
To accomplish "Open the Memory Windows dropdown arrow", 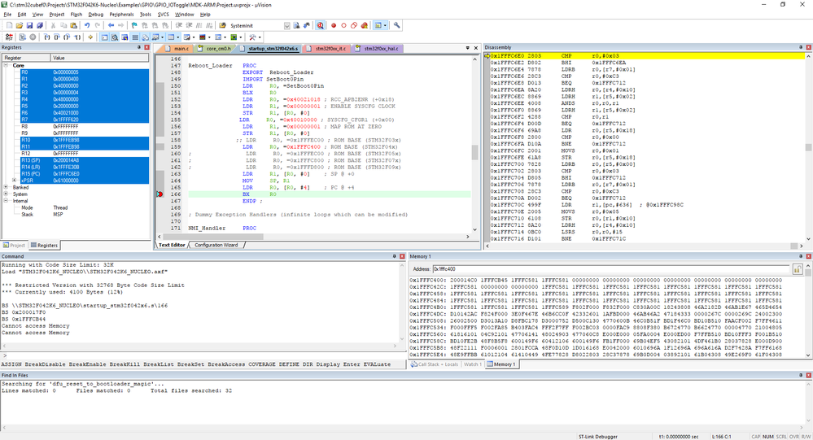I will coord(178,37).
